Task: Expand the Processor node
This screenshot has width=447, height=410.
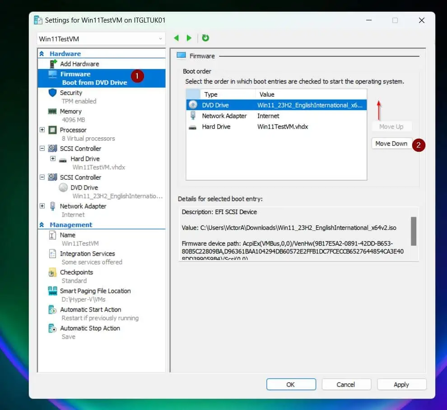Action: point(42,130)
